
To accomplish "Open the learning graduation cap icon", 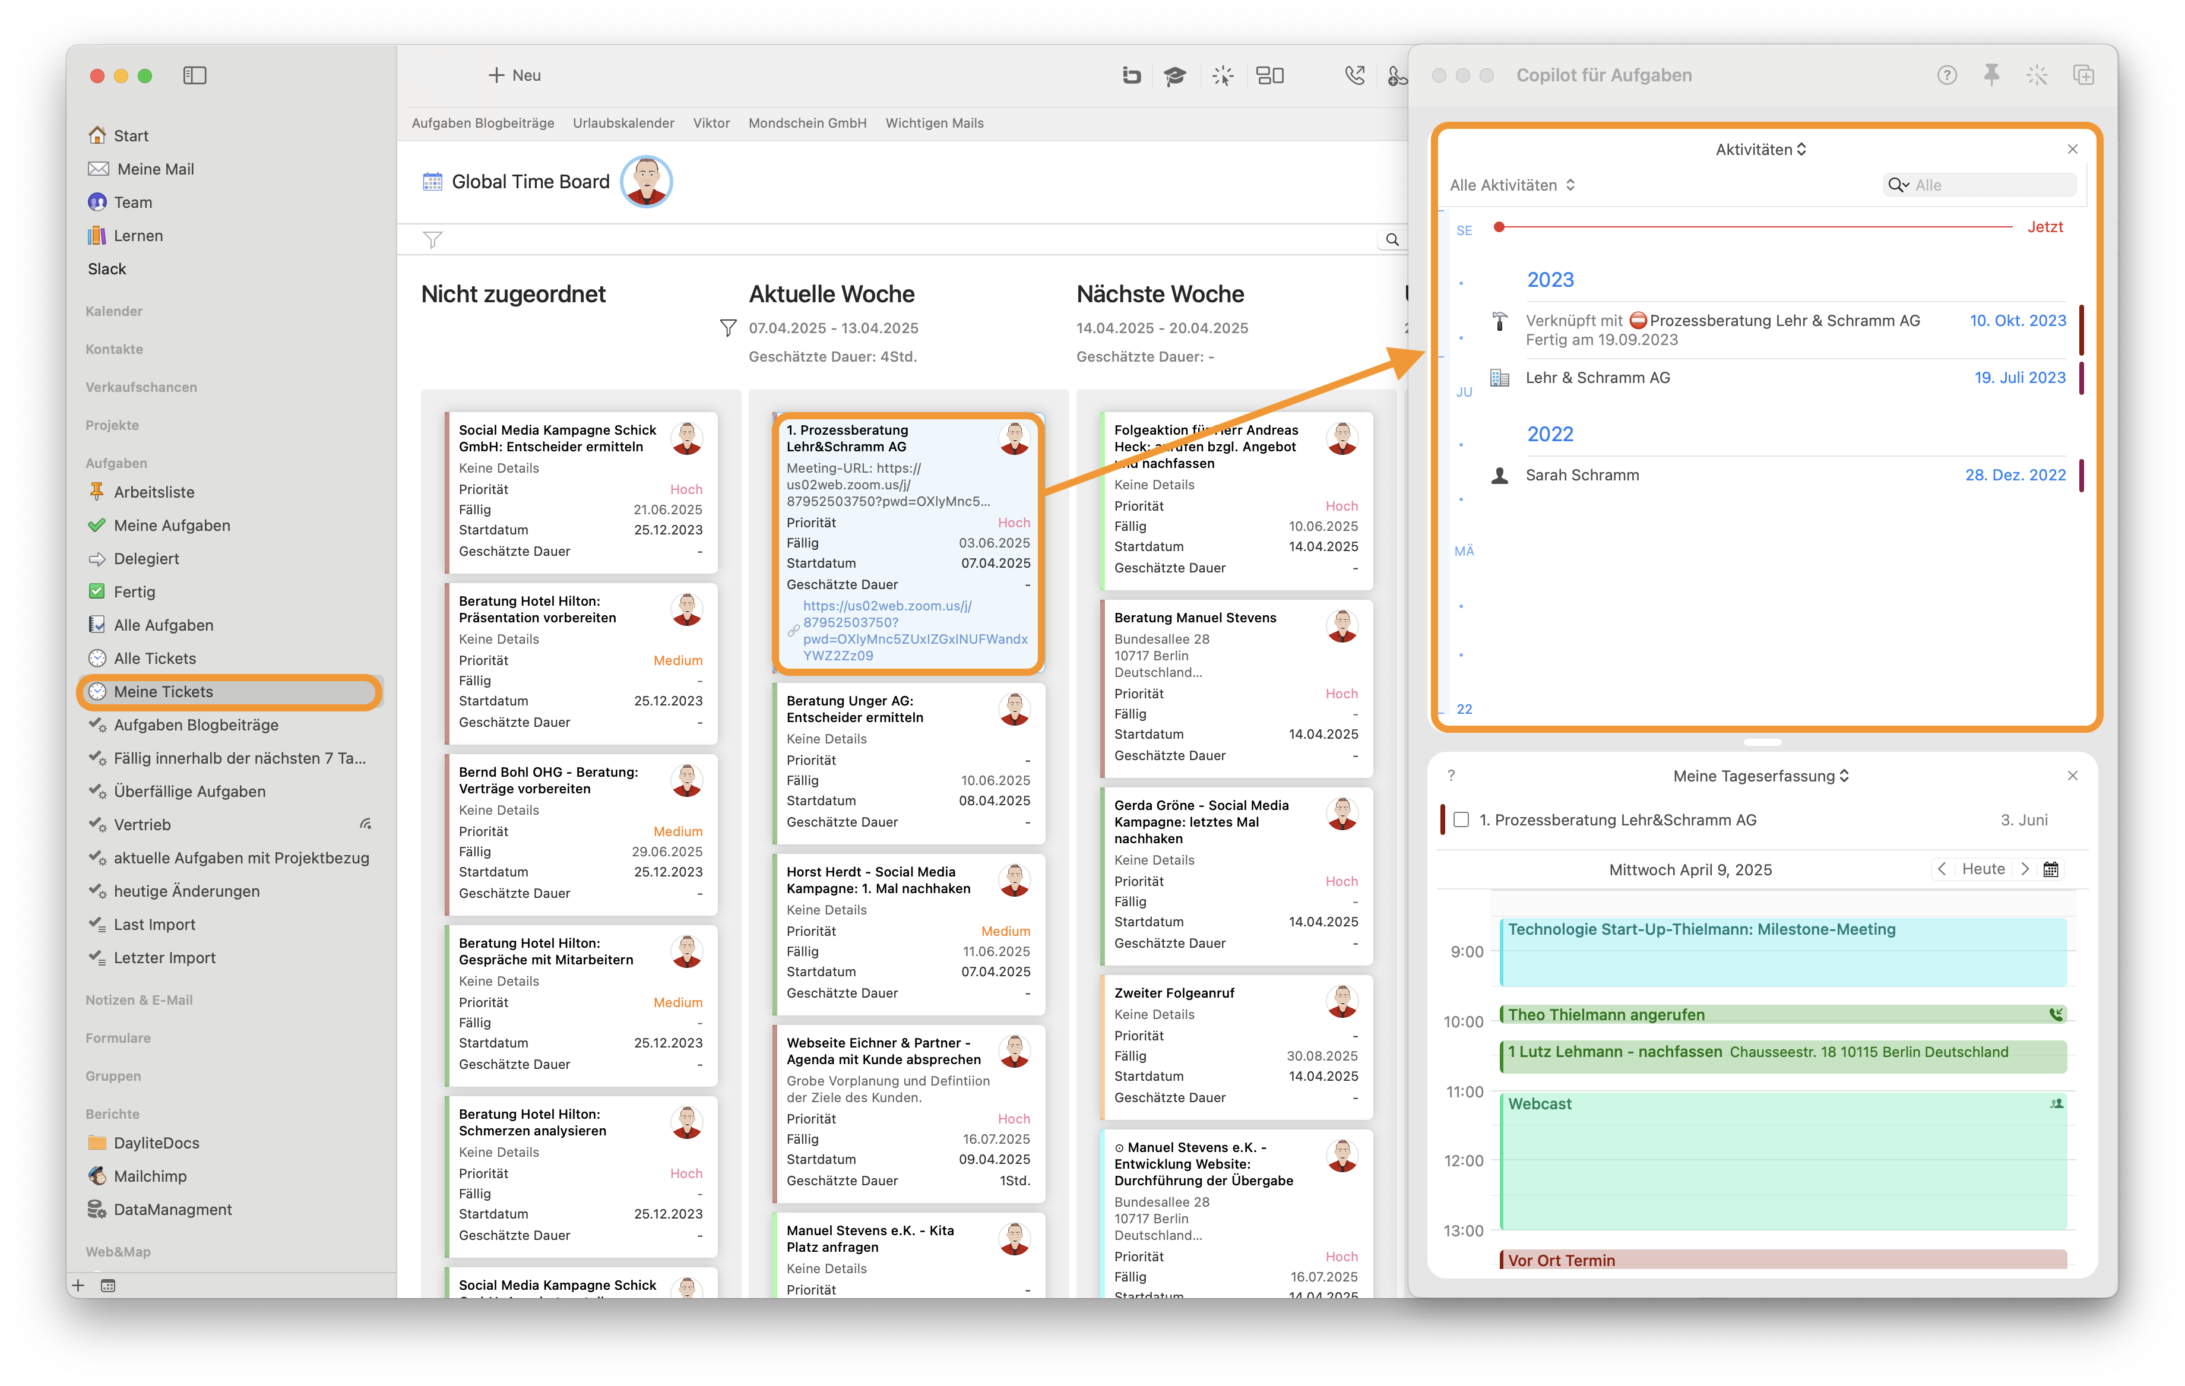I will pos(1175,75).
